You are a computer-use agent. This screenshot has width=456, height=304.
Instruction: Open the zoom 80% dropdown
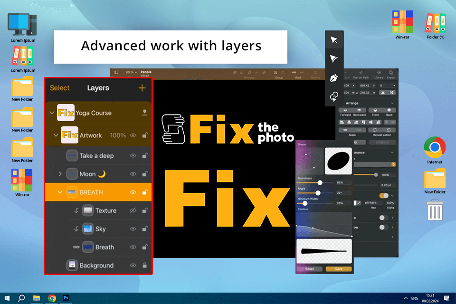(x=131, y=72)
